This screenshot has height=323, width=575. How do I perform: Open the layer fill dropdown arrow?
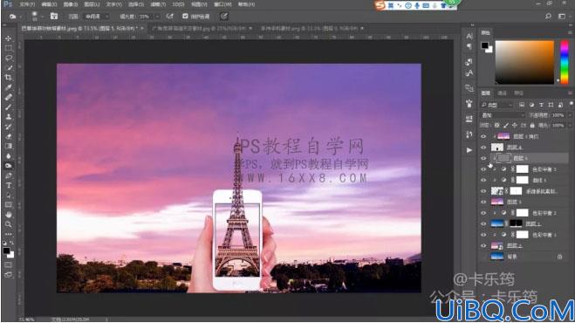[x=570, y=126]
